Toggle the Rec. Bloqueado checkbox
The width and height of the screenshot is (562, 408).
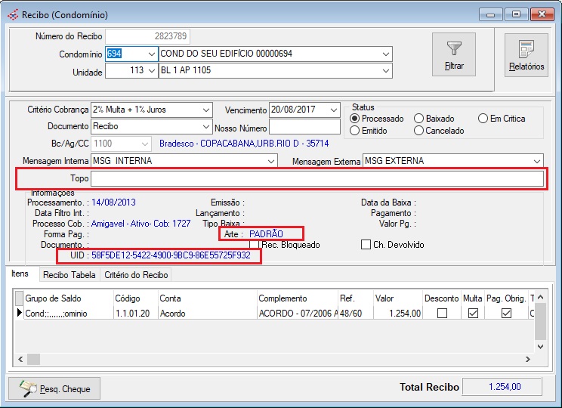[x=257, y=245]
